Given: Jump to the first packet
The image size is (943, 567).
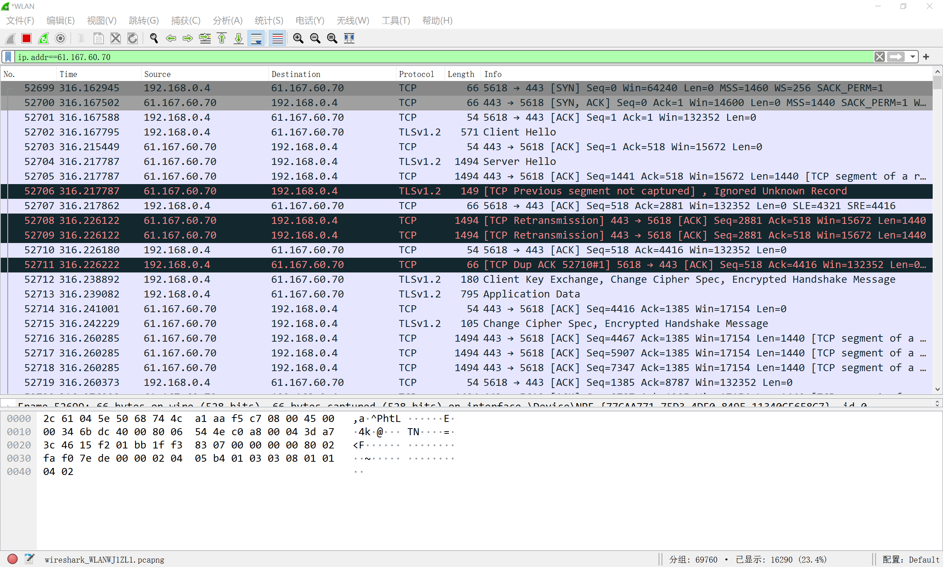Looking at the screenshot, I should (x=222, y=38).
